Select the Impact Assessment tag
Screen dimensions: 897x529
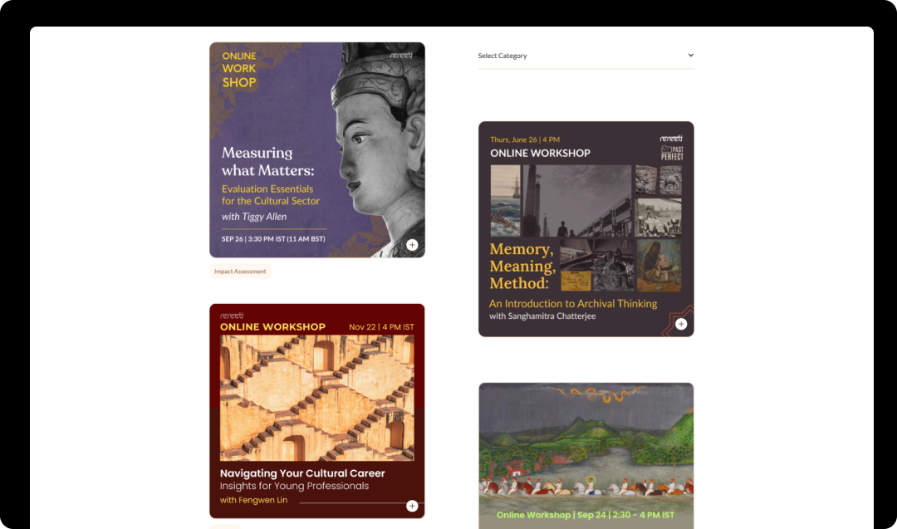pos(240,271)
